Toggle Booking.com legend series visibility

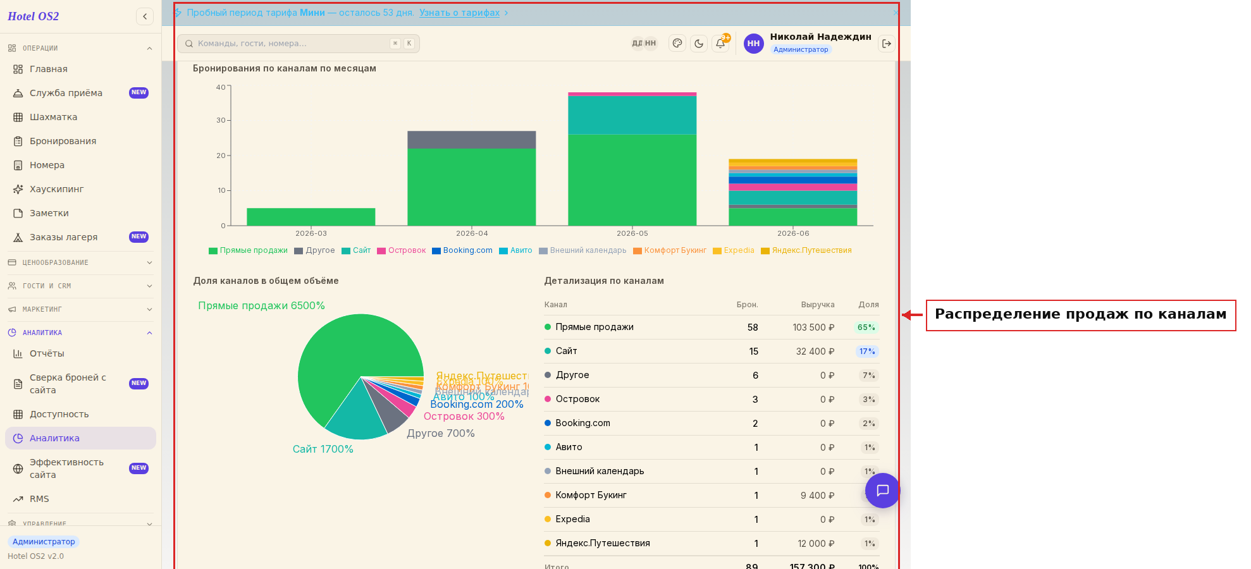[x=462, y=250]
